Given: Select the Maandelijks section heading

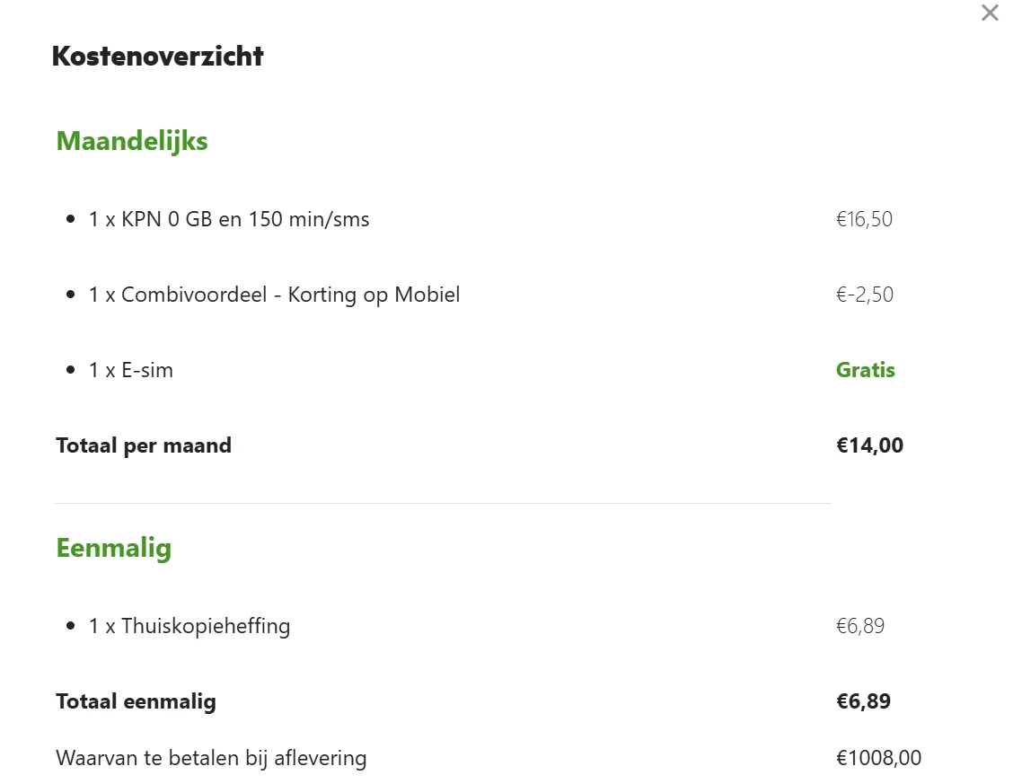Looking at the screenshot, I should (132, 141).
